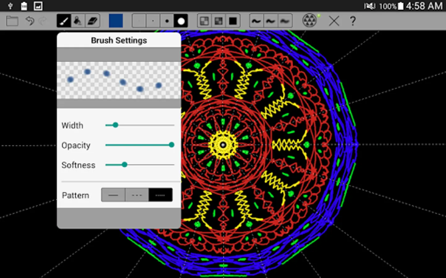Choose the largest brush size preset
The image size is (446, 278).
[181, 21]
